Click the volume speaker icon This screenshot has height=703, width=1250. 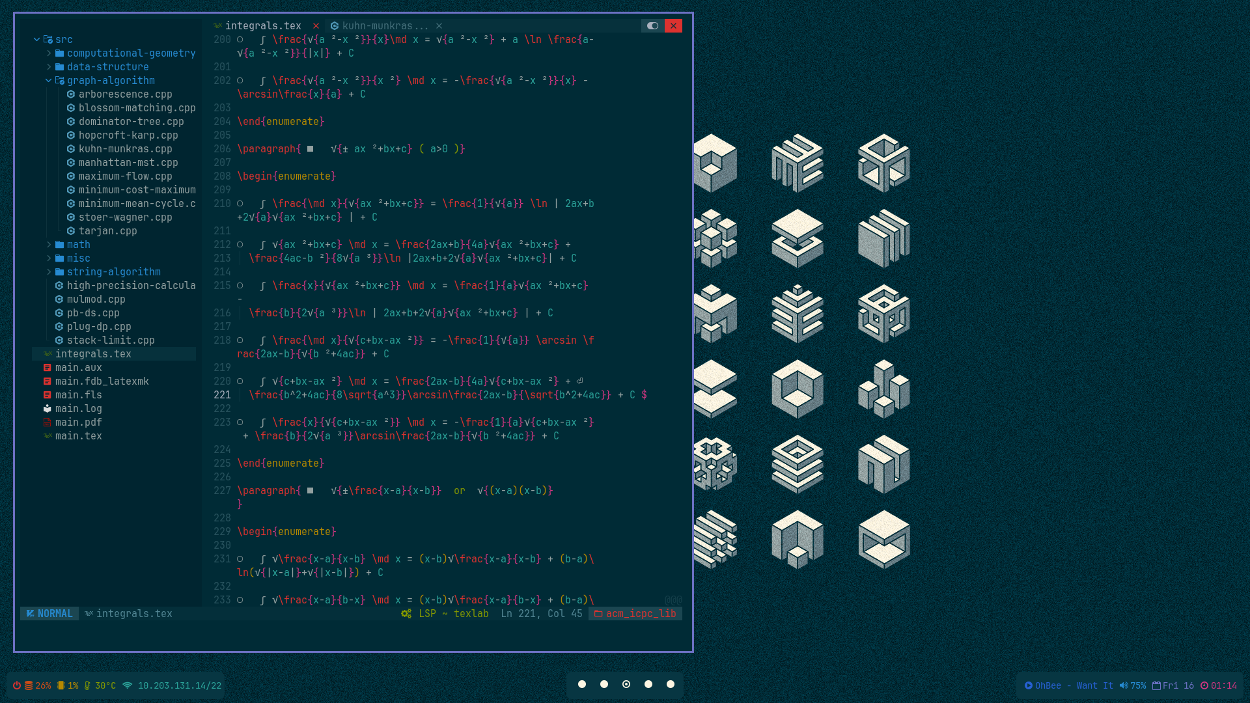coord(1124,685)
